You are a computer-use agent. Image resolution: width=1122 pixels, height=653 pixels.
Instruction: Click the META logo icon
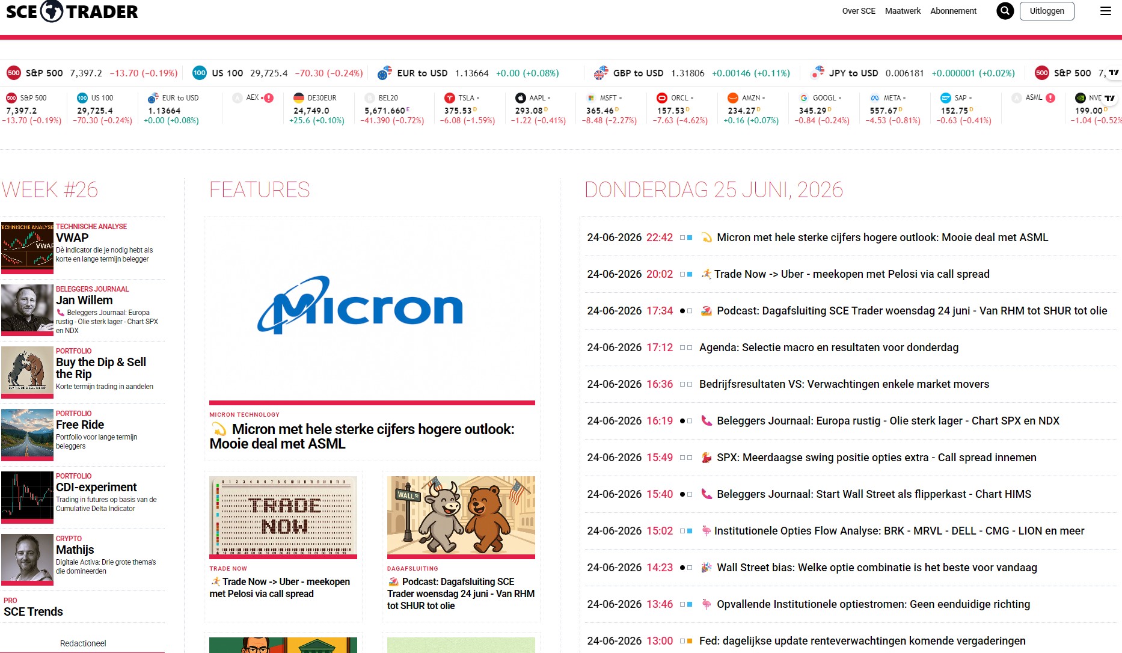coord(875,97)
